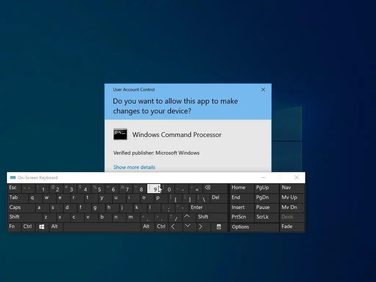This screenshot has height=282, width=376.
Task: Click the Mv Dn key
Action: (x=292, y=208)
